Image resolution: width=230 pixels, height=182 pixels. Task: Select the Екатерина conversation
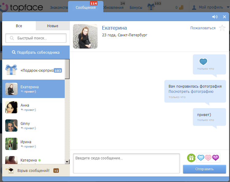33,89
